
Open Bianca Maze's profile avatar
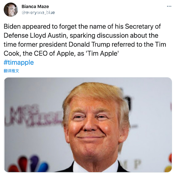click(11, 10)
